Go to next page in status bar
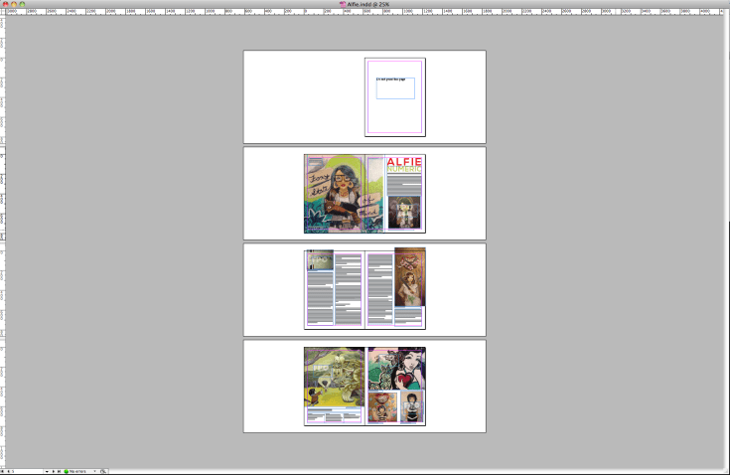Viewport: 730px width, 475px height. pyautogui.click(x=54, y=471)
